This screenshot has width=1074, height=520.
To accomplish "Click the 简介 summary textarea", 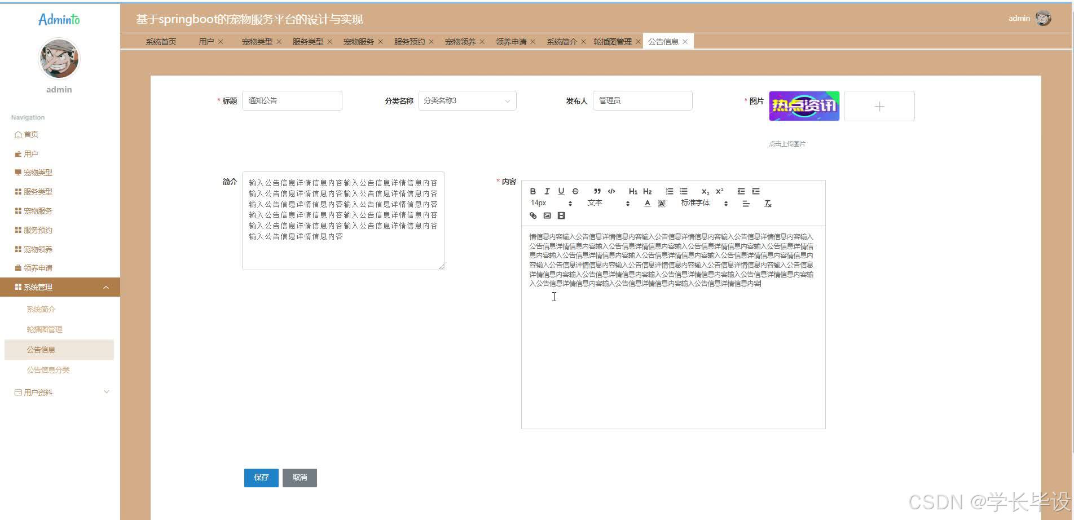I will (x=343, y=221).
